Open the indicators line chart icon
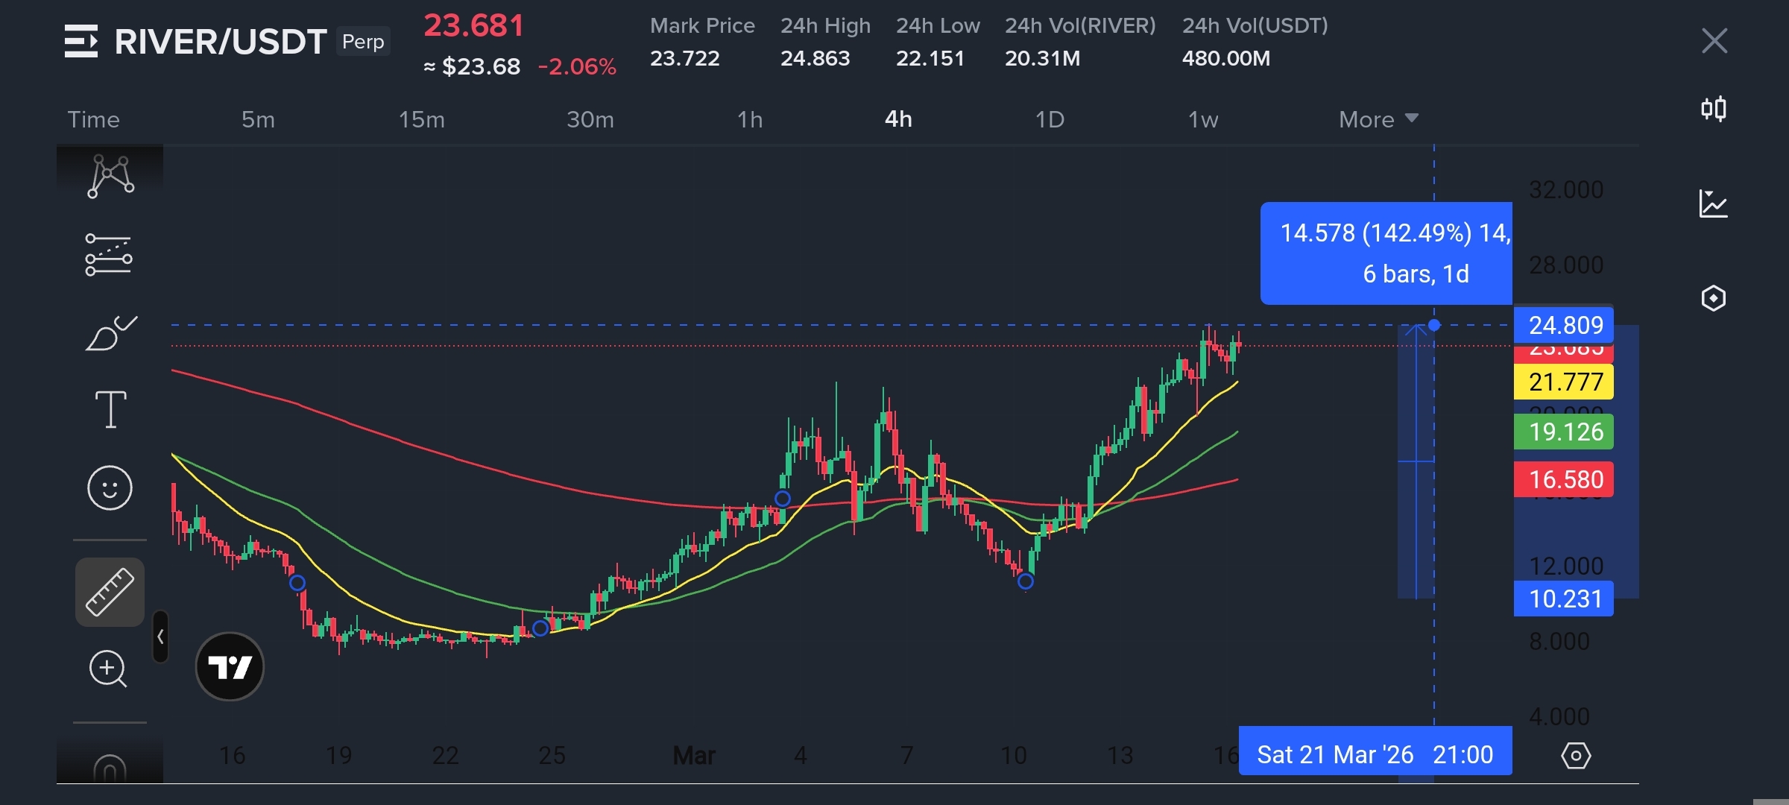 [1713, 203]
